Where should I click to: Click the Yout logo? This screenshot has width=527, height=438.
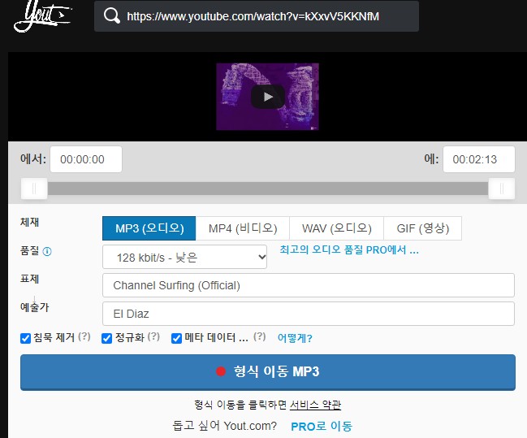tap(42, 17)
